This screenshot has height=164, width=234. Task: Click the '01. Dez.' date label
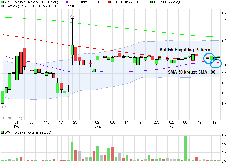coord(17,124)
